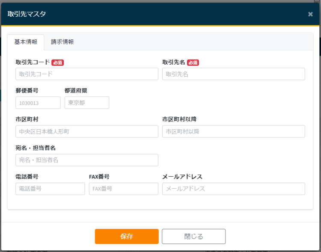Click into the 取引先名 text box

(233, 74)
